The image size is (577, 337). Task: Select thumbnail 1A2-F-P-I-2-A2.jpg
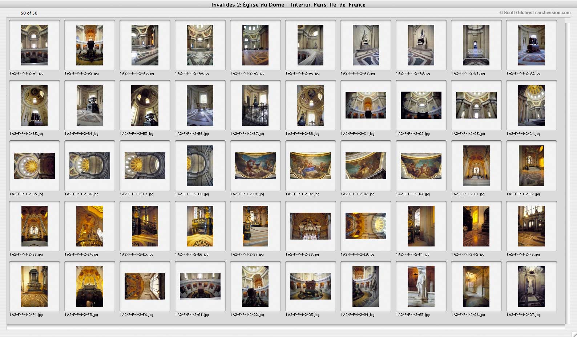[x=90, y=45]
